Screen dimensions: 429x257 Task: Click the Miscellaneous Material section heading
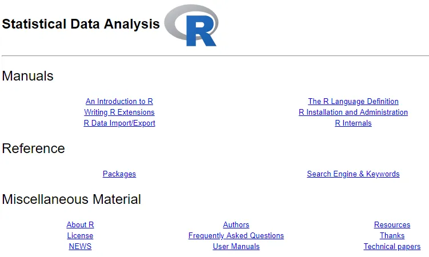71,199
